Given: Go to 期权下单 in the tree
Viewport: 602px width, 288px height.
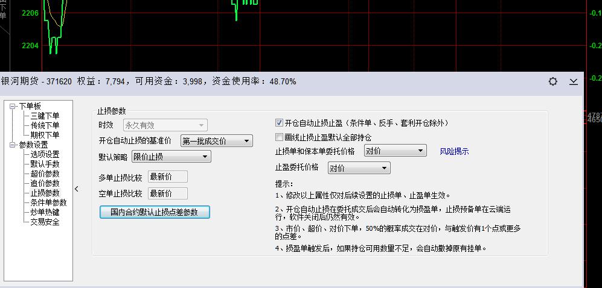Looking at the screenshot, I should [x=45, y=135].
